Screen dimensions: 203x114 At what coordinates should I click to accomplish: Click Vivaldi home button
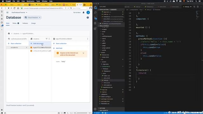(18, 8)
